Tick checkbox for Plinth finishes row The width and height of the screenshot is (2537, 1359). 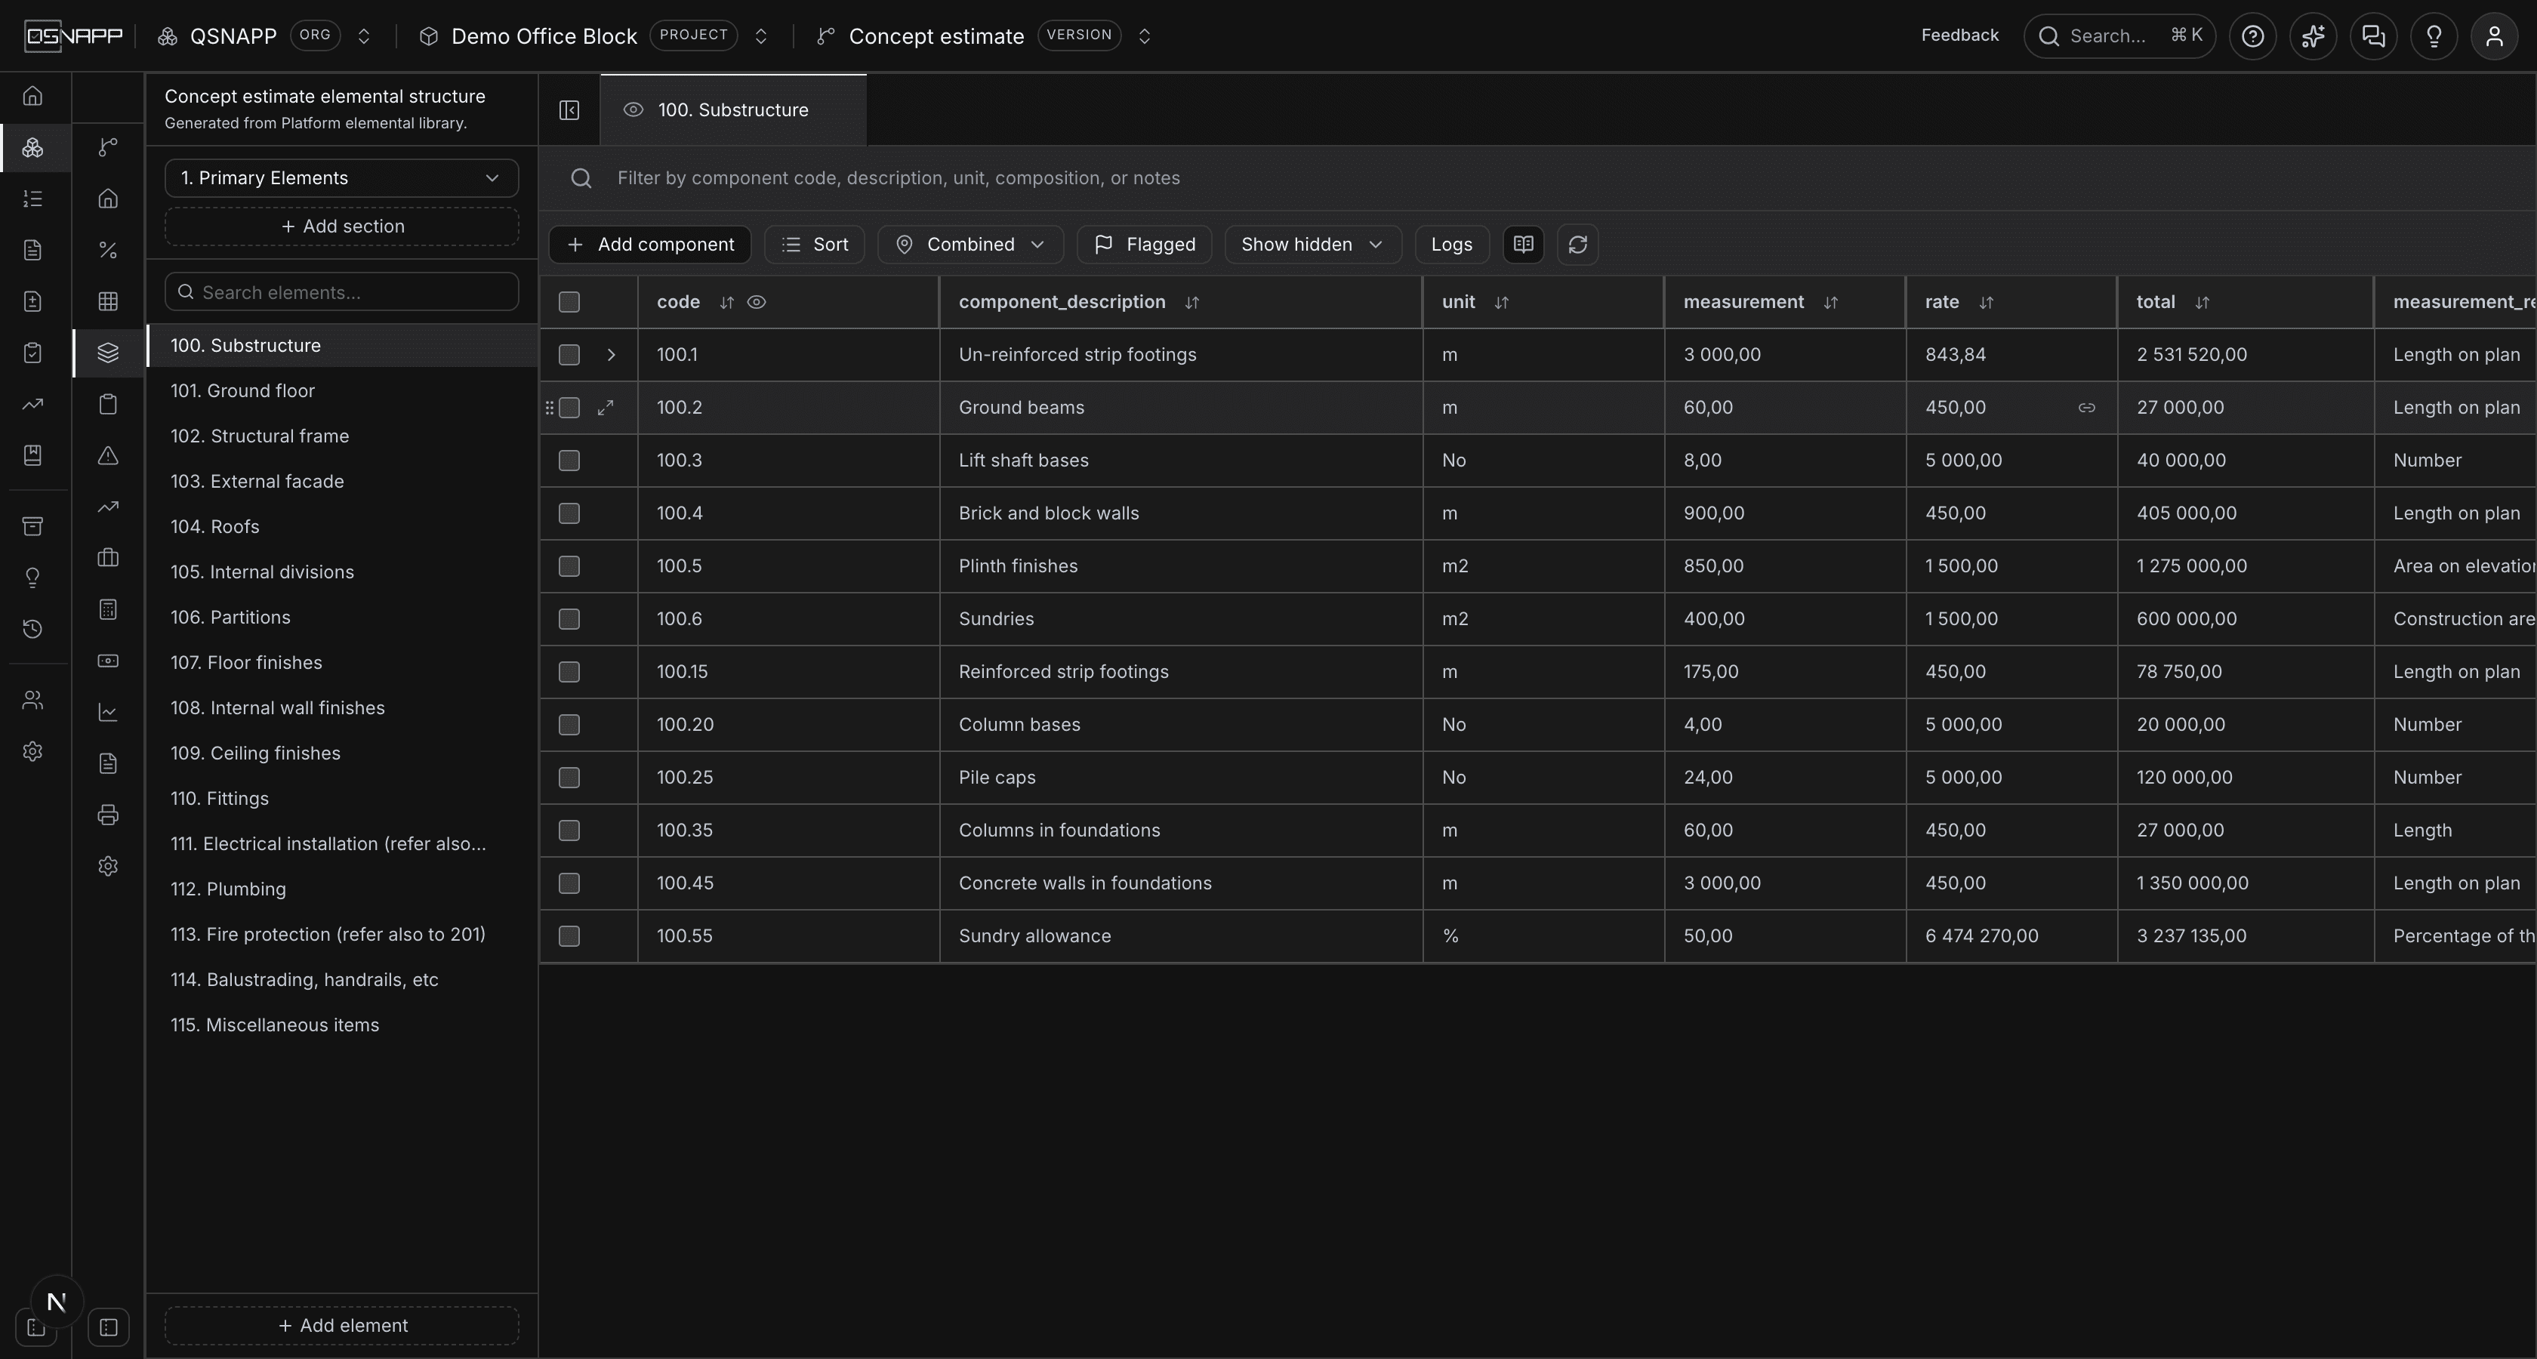pos(569,566)
